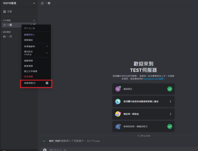
Task: Click the 活動 label in sidebar
Action: (x=9, y=11)
